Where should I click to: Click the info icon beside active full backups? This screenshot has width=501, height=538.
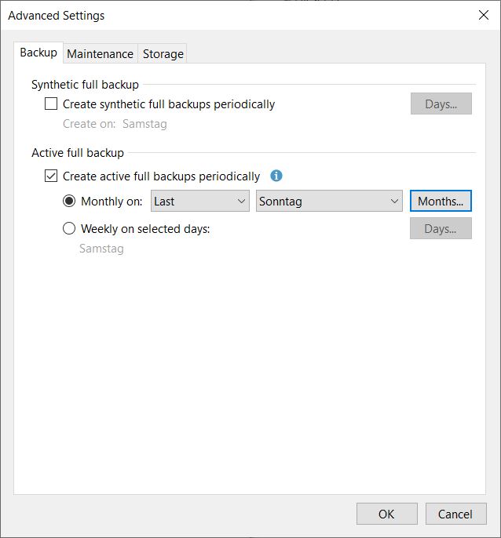click(x=276, y=176)
